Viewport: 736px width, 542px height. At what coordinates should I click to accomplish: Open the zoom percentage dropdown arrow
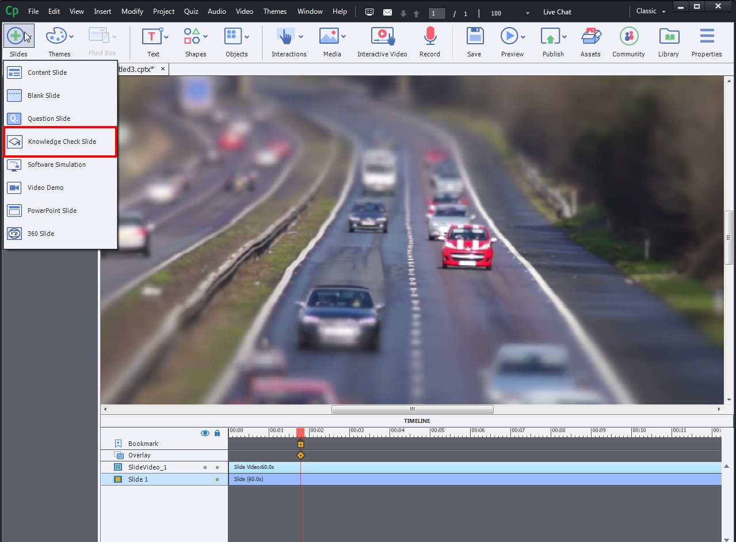tap(527, 13)
